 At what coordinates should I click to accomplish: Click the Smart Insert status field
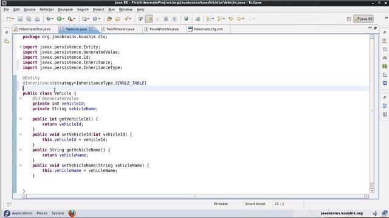coord(255,204)
